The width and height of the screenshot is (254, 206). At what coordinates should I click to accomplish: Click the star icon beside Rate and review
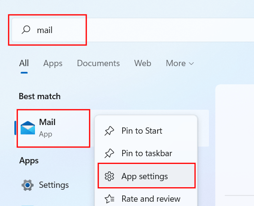tap(109, 199)
